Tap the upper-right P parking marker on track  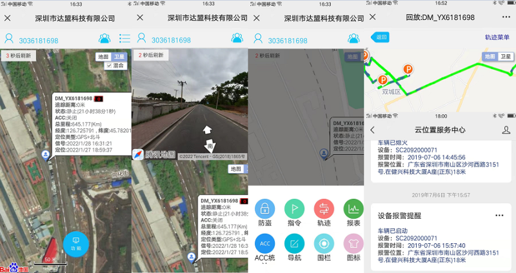click(x=408, y=69)
